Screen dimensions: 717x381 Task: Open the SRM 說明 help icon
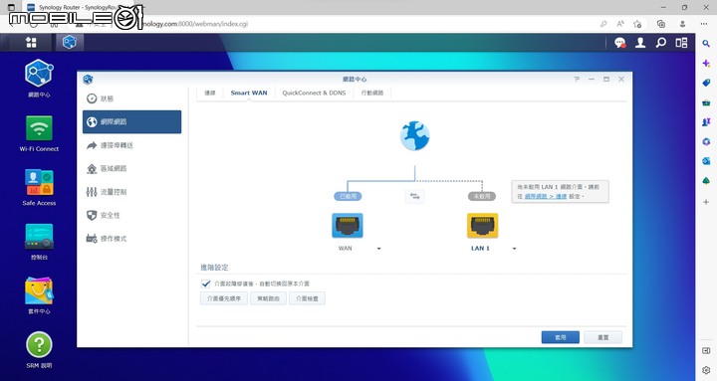click(x=39, y=350)
